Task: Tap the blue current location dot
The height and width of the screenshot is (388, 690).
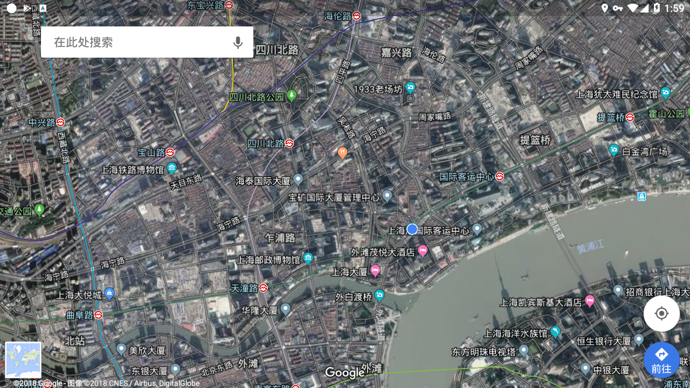Action: [412, 229]
